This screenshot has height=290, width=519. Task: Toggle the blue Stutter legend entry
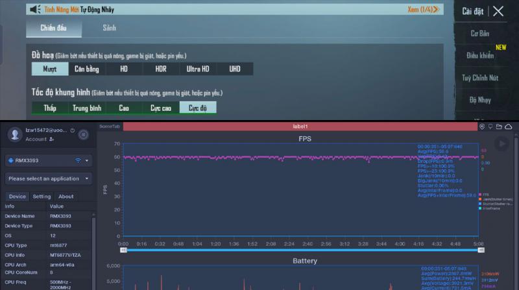coord(495,204)
